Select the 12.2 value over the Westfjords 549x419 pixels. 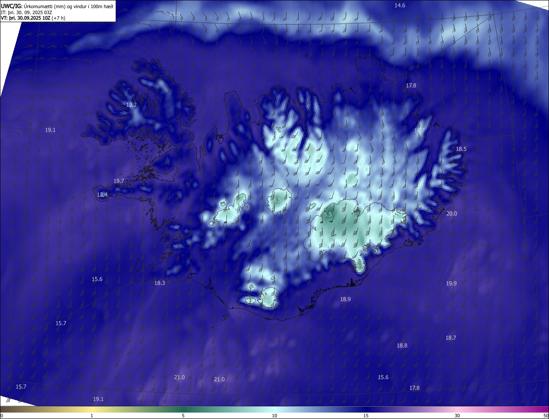pos(131,105)
